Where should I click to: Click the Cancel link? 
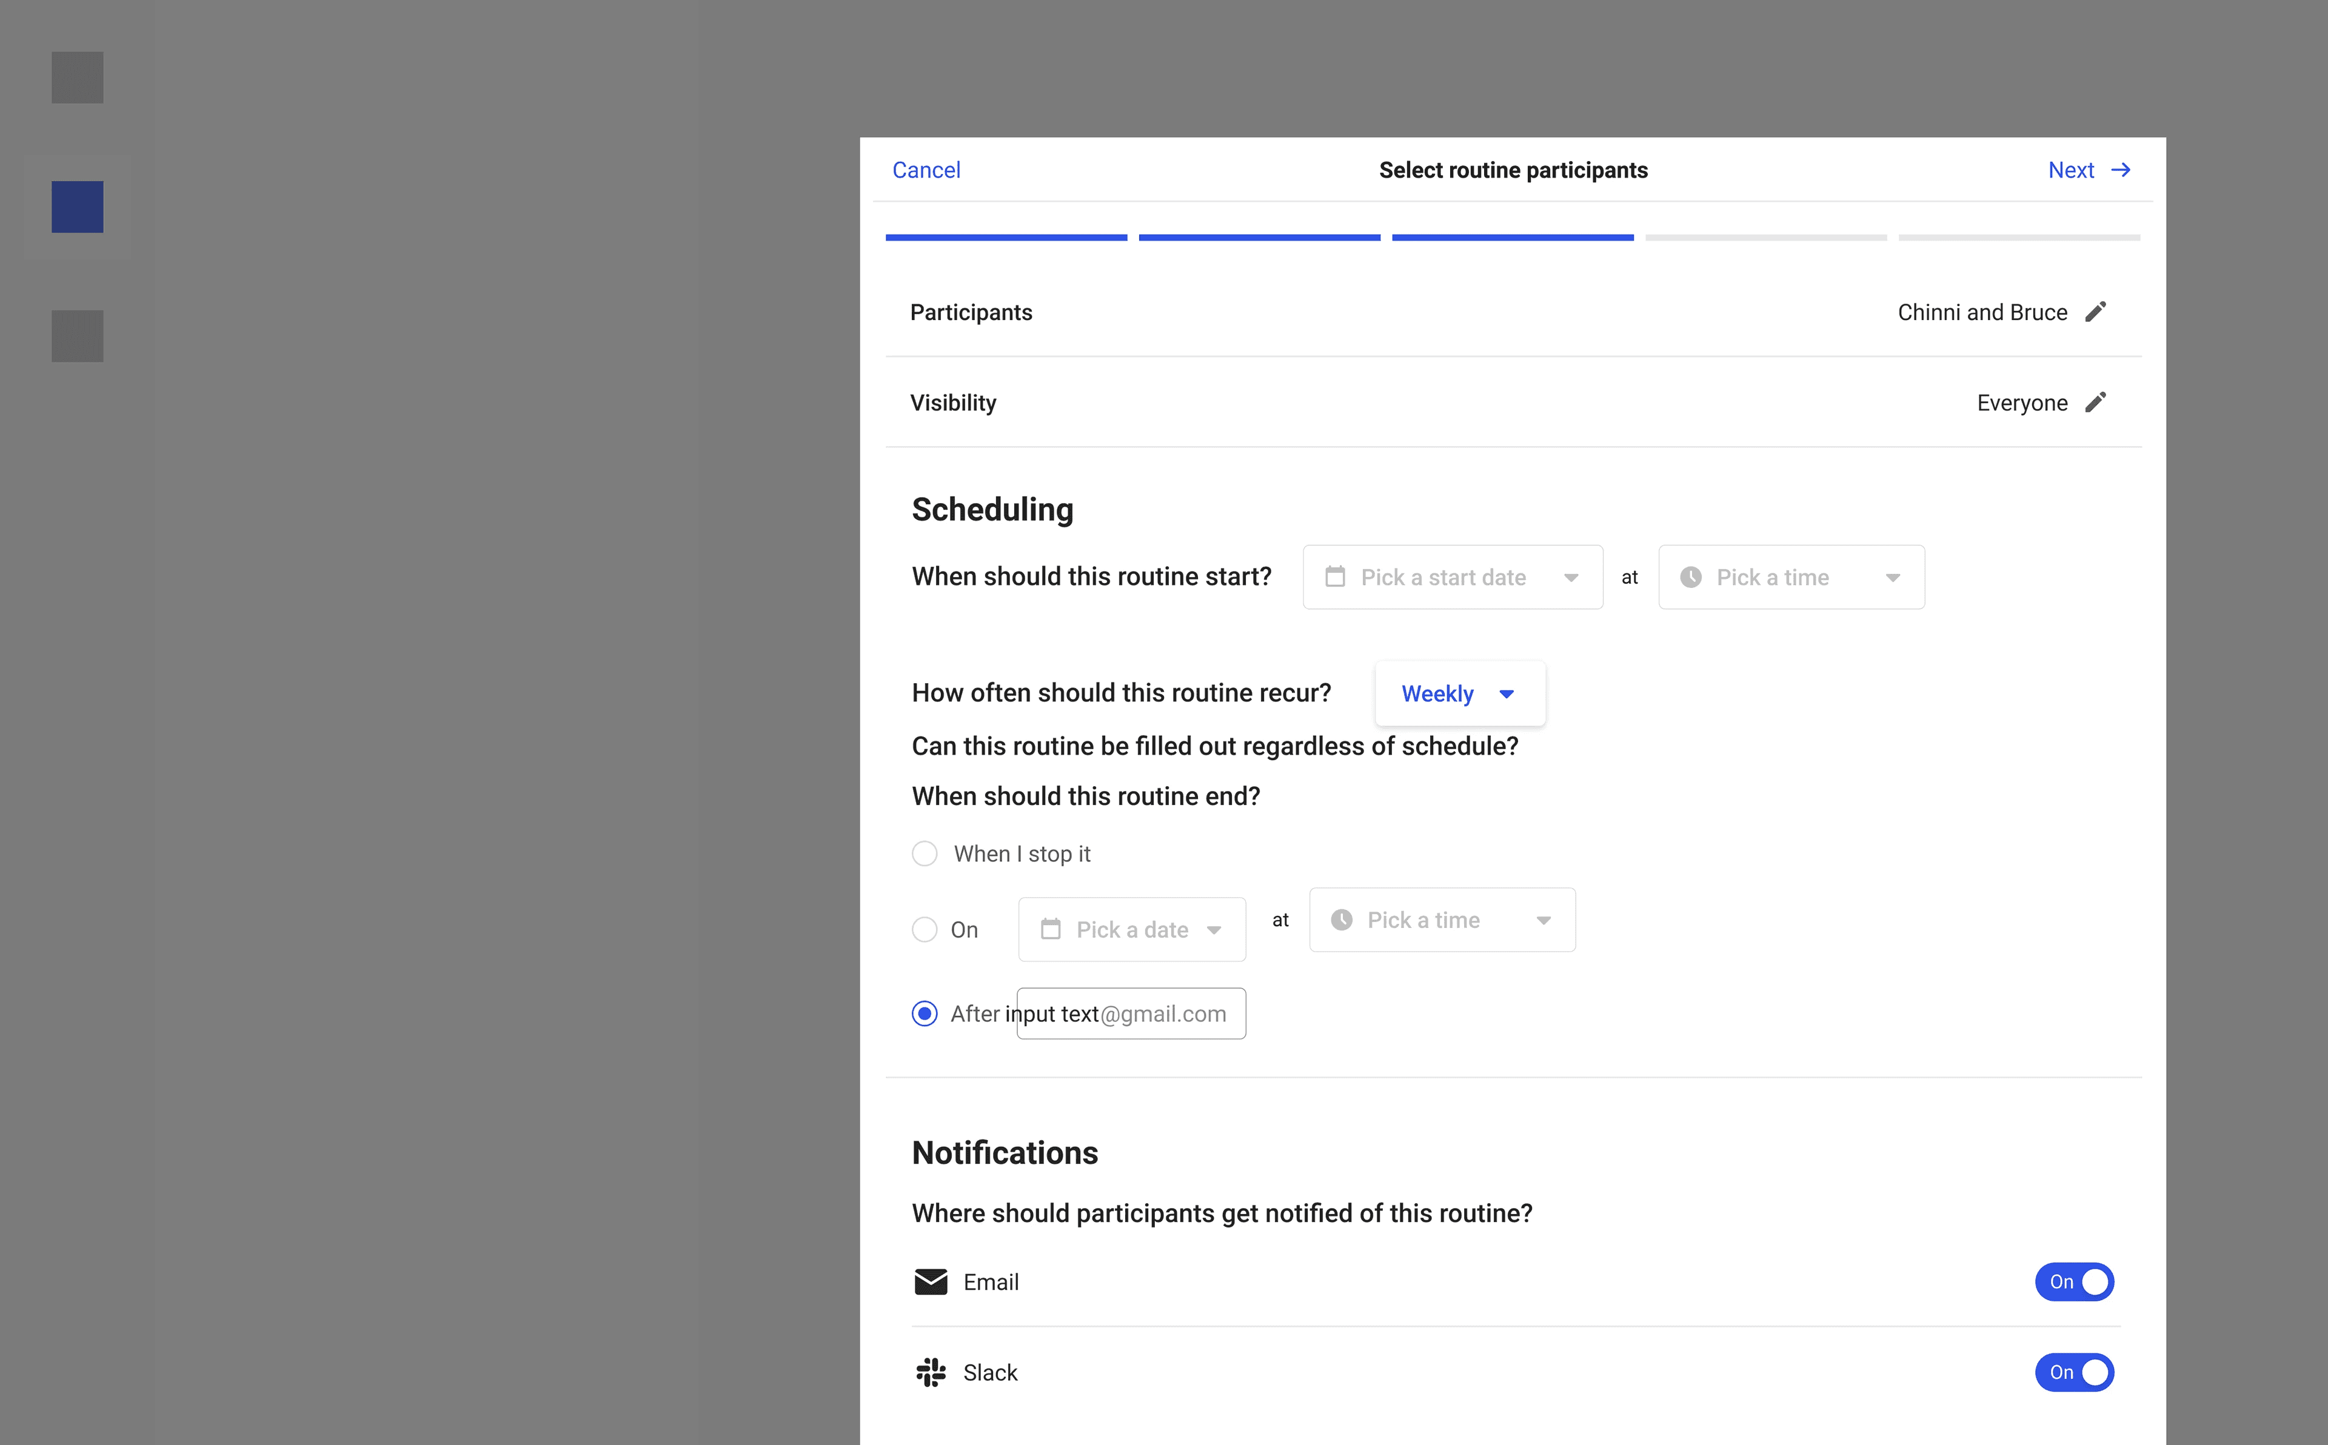pos(926,170)
